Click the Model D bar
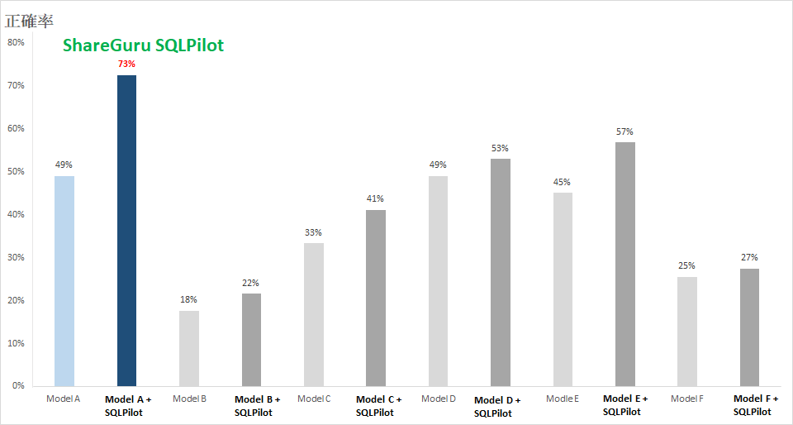 pos(438,281)
